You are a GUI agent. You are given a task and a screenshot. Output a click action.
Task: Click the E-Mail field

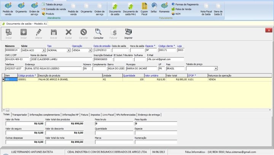(166, 59)
